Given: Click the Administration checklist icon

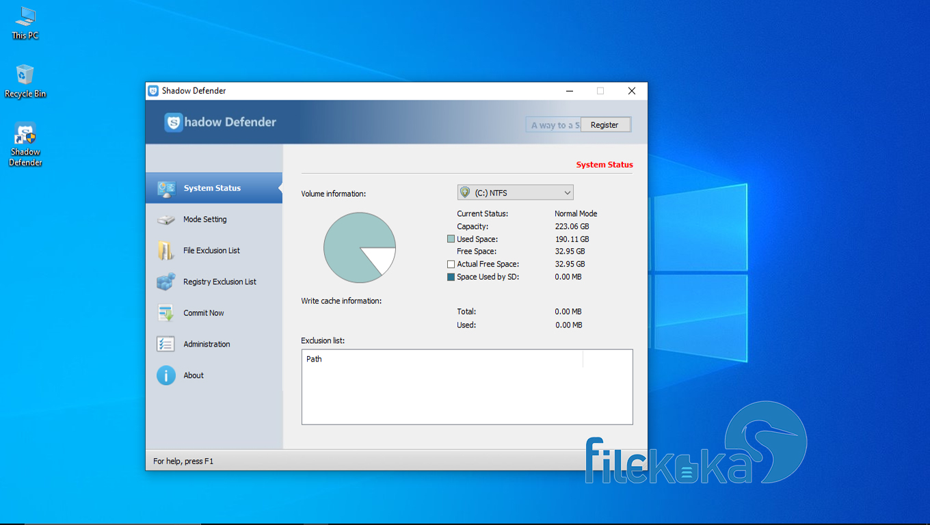Looking at the screenshot, I should pos(165,345).
